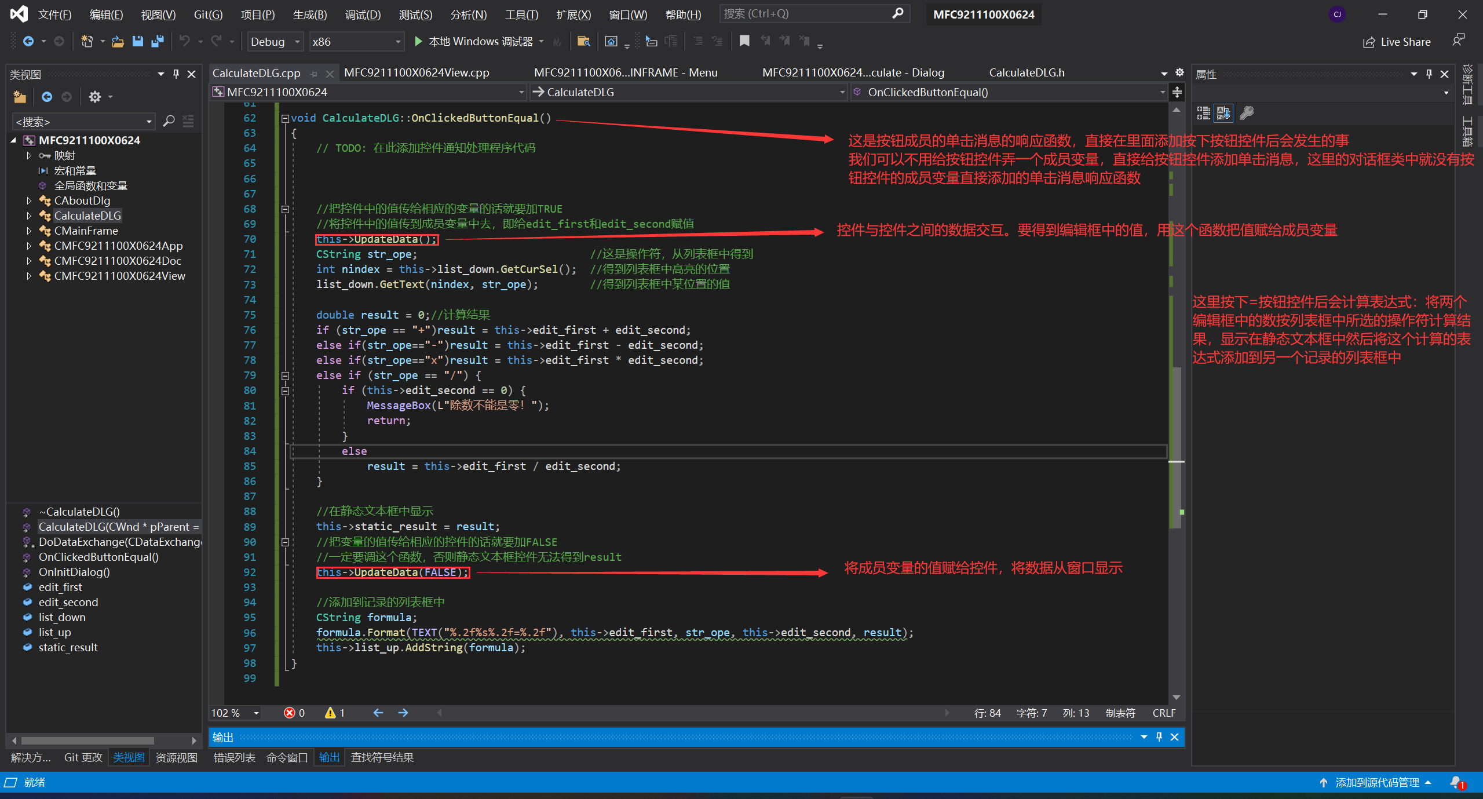
Task: Open the 生成(B) menu
Action: point(309,14)
